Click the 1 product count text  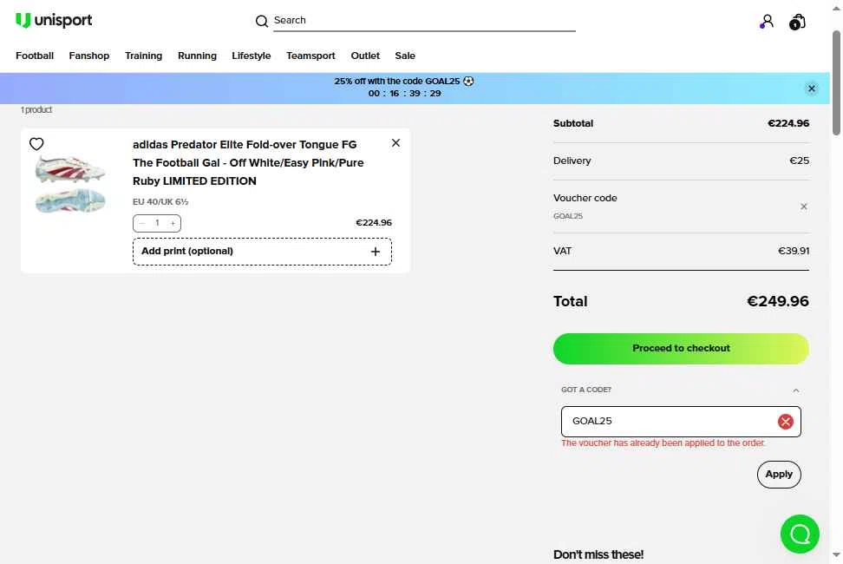pos(36,109)
